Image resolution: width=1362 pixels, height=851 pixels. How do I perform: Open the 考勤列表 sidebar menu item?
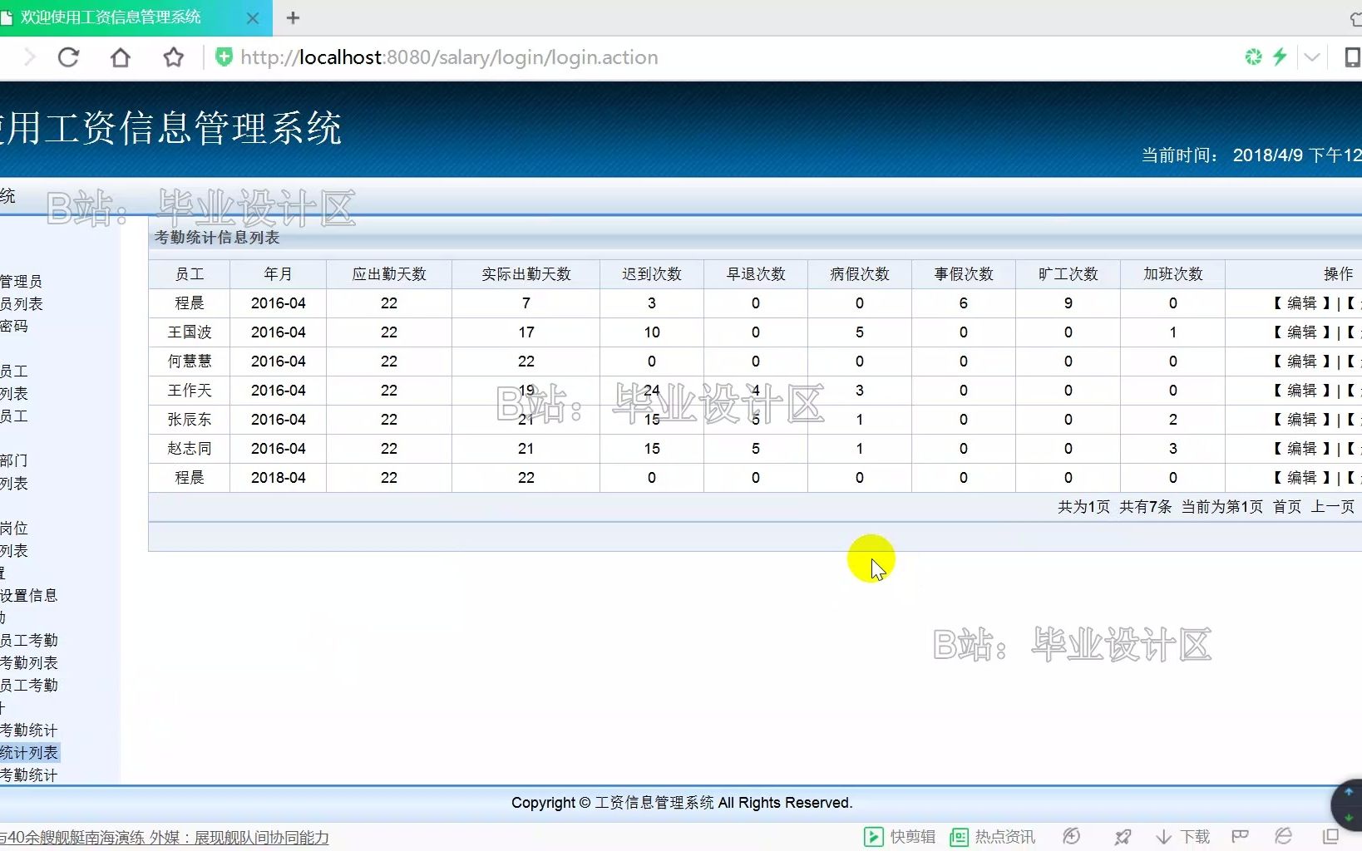[x=29, y=663]
